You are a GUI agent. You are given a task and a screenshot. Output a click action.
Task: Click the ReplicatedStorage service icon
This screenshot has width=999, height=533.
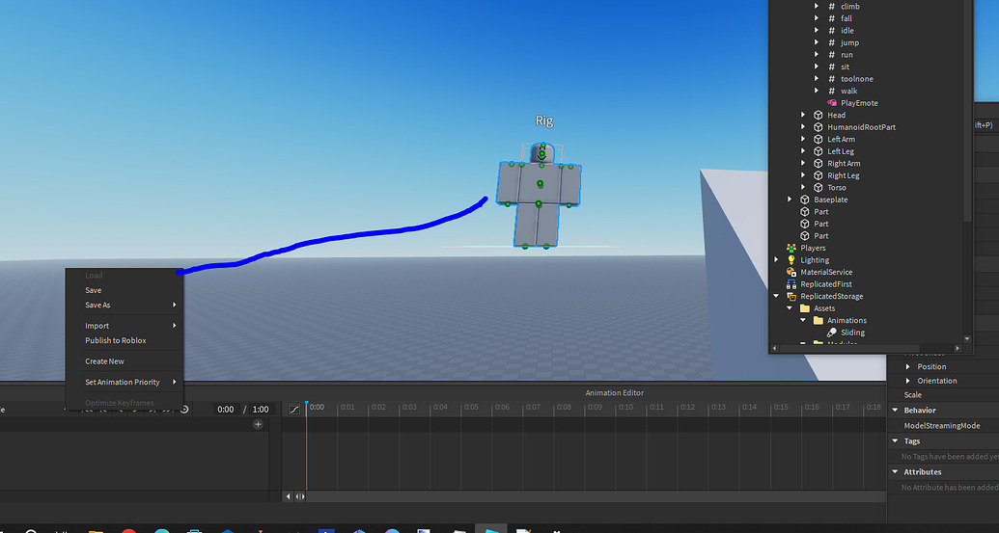(x=791, y=297)
